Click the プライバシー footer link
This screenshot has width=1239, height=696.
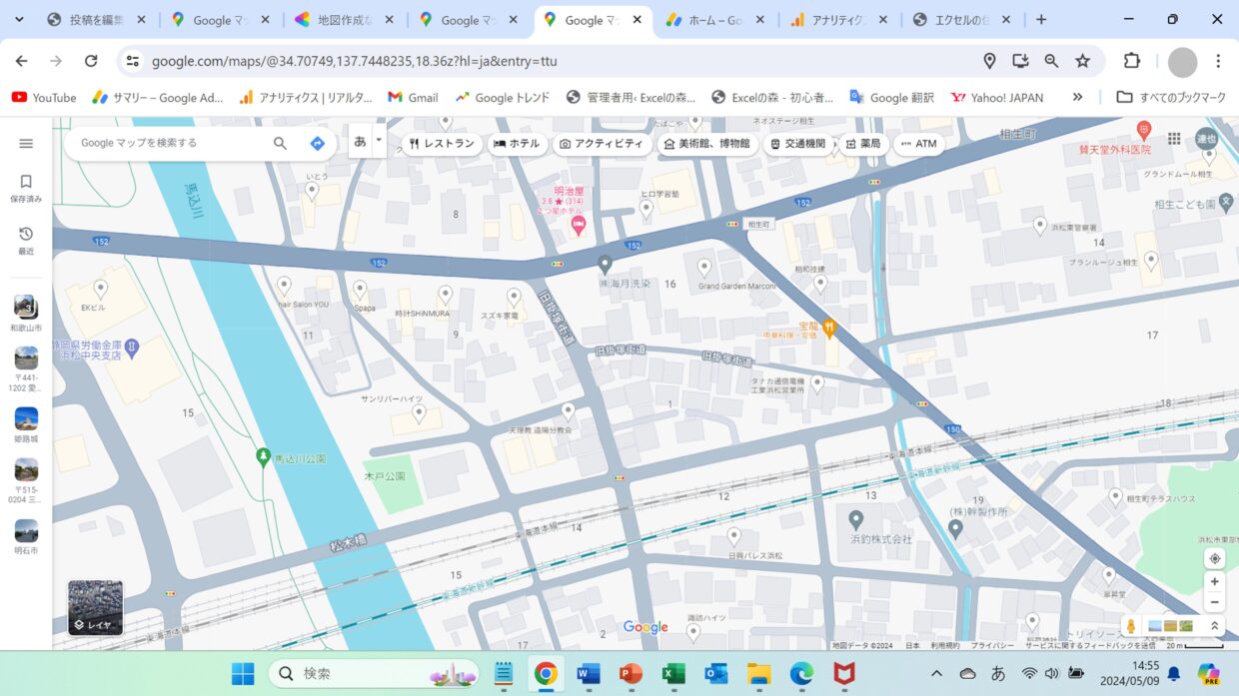coord(992,646)
